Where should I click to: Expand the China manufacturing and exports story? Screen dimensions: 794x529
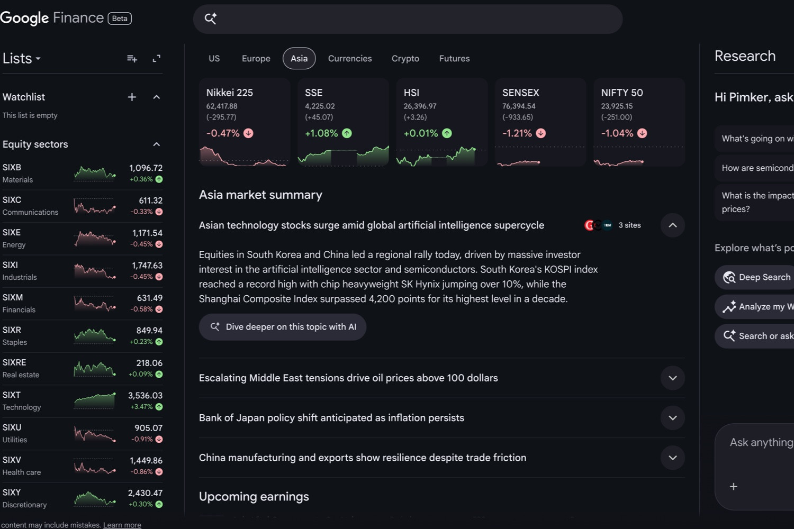673,458
